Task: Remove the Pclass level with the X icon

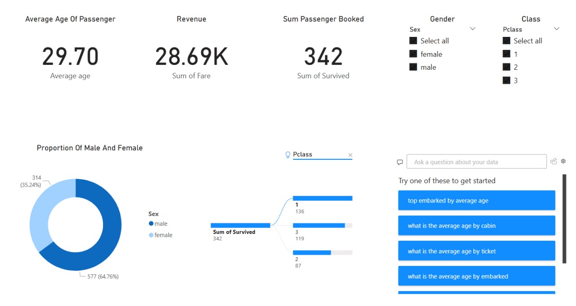Action: (350, 155)
